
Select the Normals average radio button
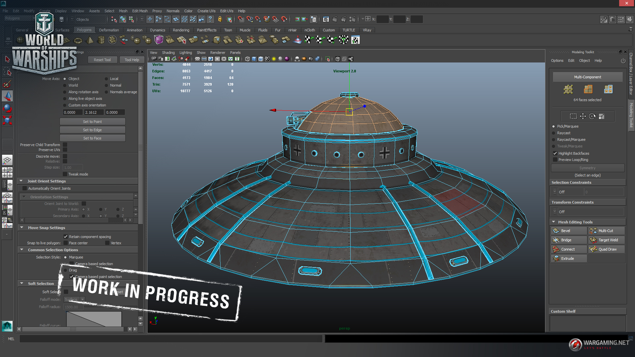(106, 92)
